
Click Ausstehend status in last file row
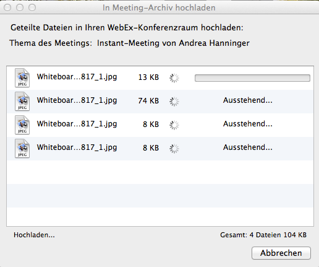pos(248,147)
